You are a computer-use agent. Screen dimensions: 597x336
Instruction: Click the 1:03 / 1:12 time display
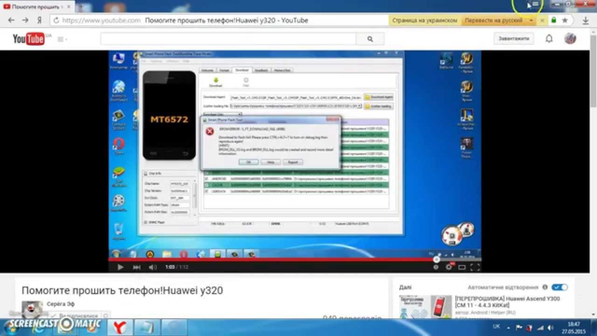(177, 267)
